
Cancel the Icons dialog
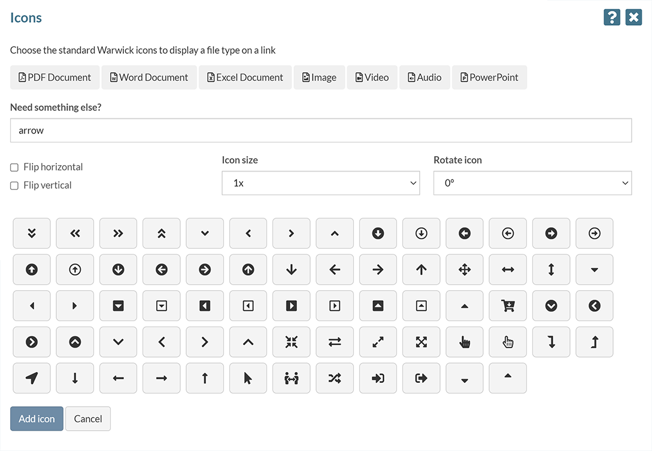tap(88, 419)
